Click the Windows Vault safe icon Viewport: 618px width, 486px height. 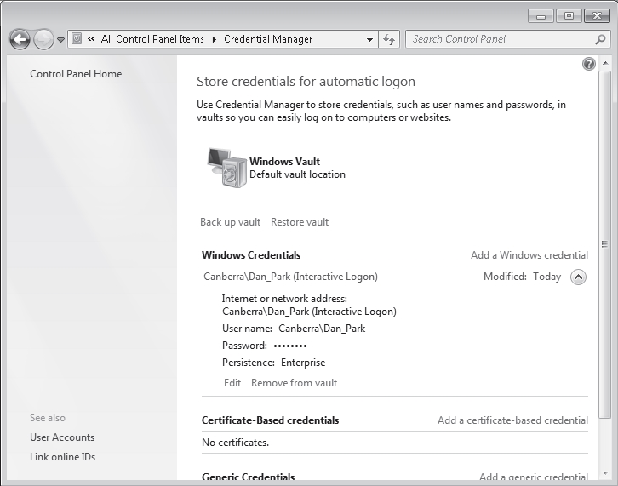click(x=225, y=167)
